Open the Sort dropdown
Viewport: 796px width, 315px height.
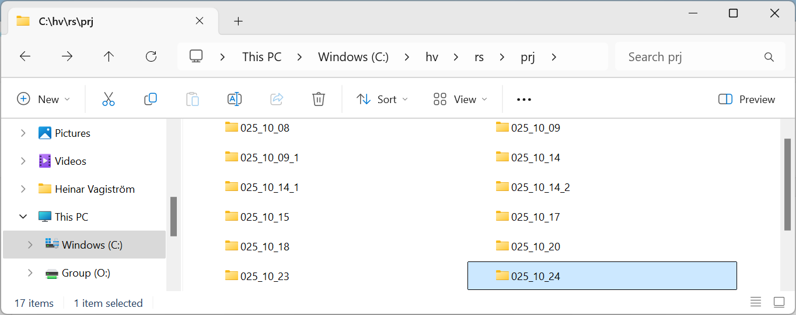click(x=382, y=100)
